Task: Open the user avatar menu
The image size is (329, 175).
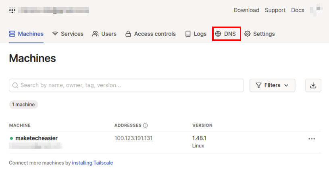Action: click(x=316, y=10)
